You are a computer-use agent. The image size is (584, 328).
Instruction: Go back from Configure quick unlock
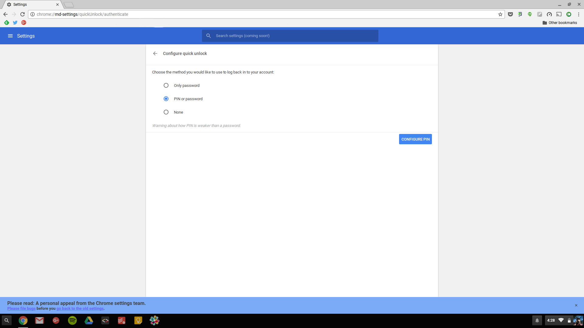coord(155,53)
